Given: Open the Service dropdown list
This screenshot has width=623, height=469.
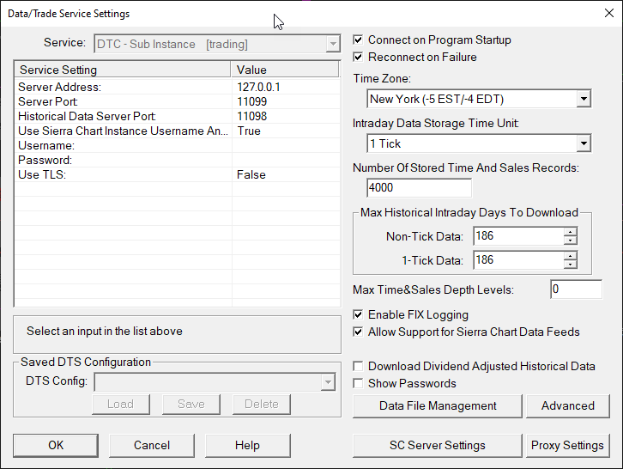Looking at the screenshot, I should pyautogui.click(x=333, y=44).
